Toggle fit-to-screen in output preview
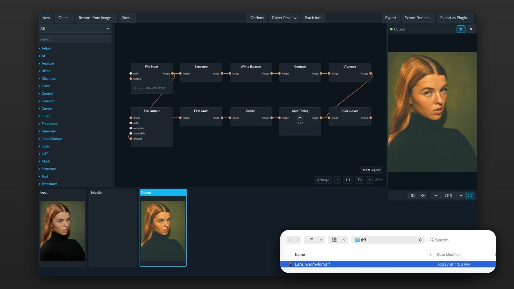Screen dimensions: 514x289 click(470, 196)
